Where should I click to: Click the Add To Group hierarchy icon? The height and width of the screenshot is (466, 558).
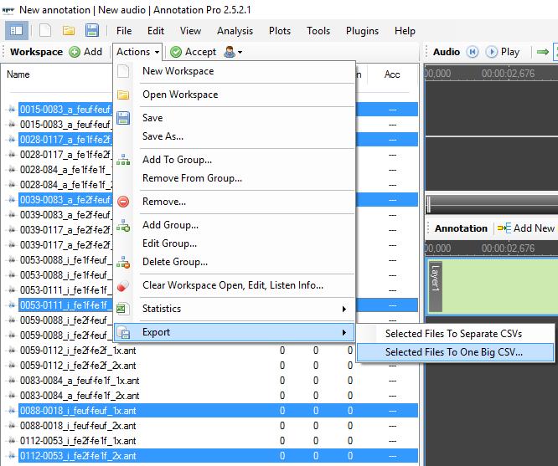(x=123, y=160)
